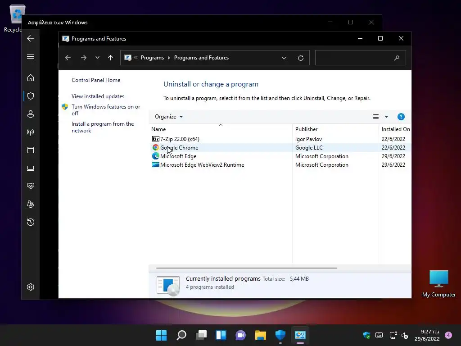Expand address bar history dropdown
This screenshot has height=346, width=461.
click(284, 58)
